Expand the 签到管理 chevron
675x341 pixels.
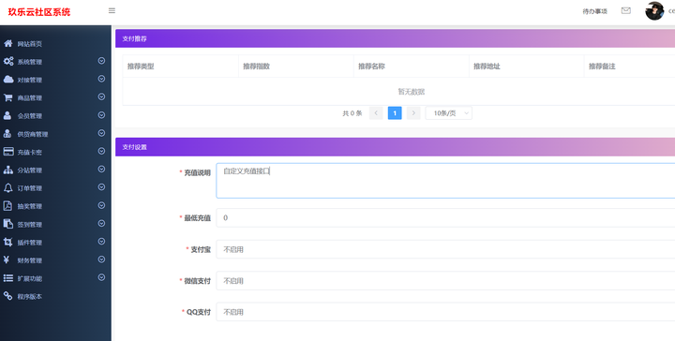coord(101,223)
